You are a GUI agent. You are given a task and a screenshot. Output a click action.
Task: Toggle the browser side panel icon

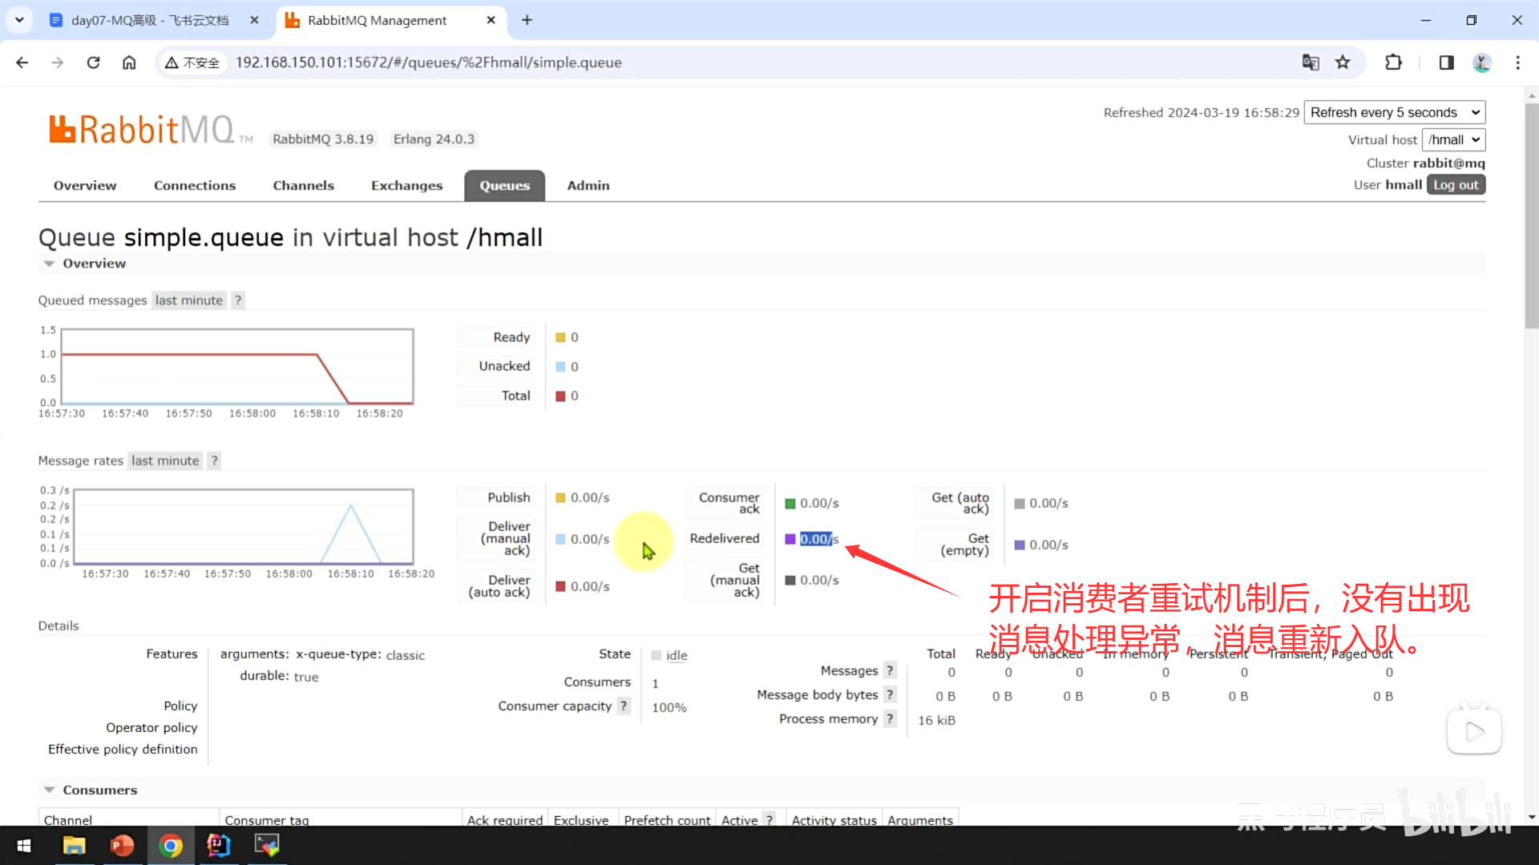[1446, 62]
